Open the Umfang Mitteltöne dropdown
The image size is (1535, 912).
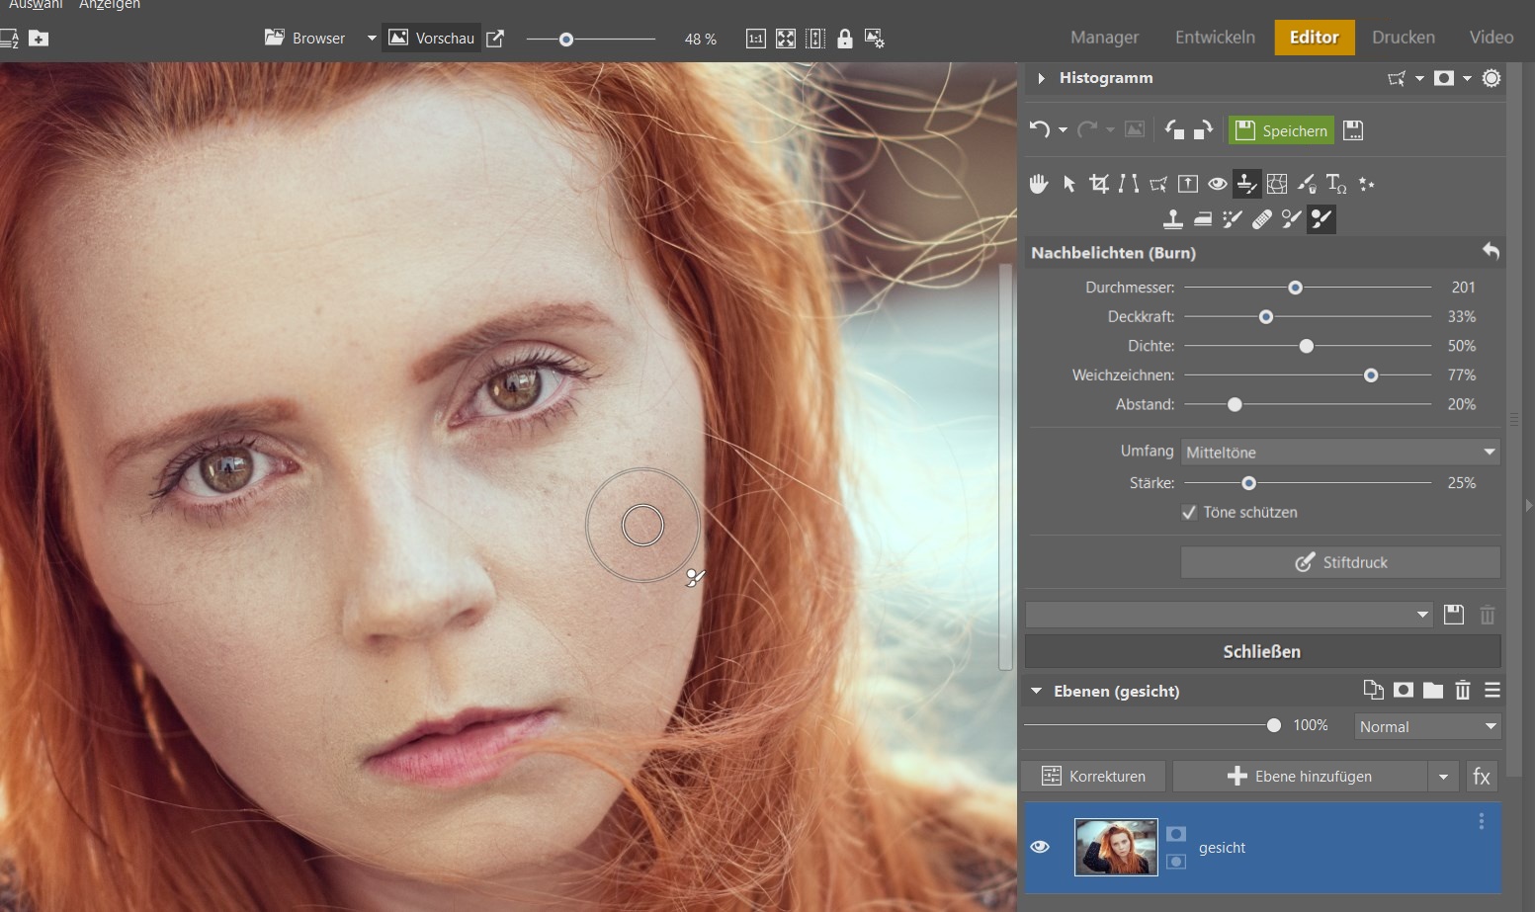coord(1341,452)
